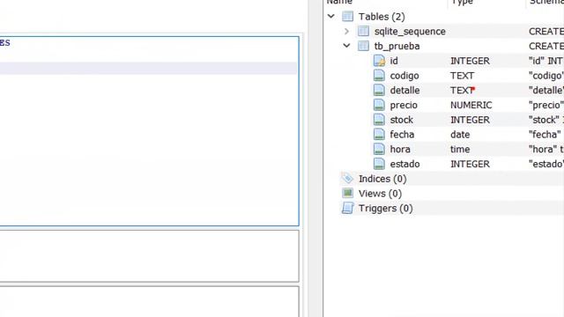Click the CREATE schema of sqlite_sequence
The image size is (564, 317).
click(x=546, y=32)
